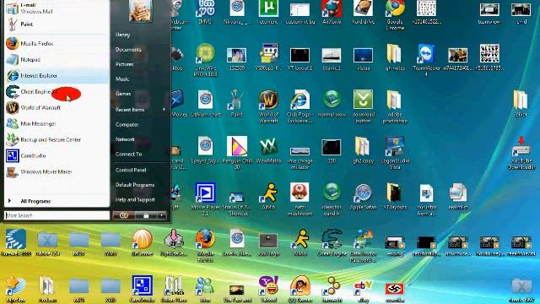Open Internet Explorer in the Start menu

tap(57, 75)
